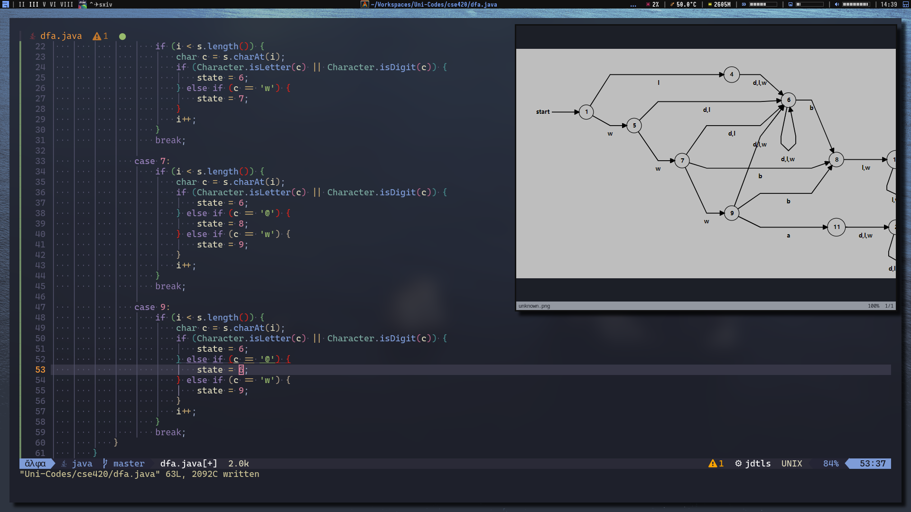
Task: Click the clock showing 14:39
Action: coord(889,4)
